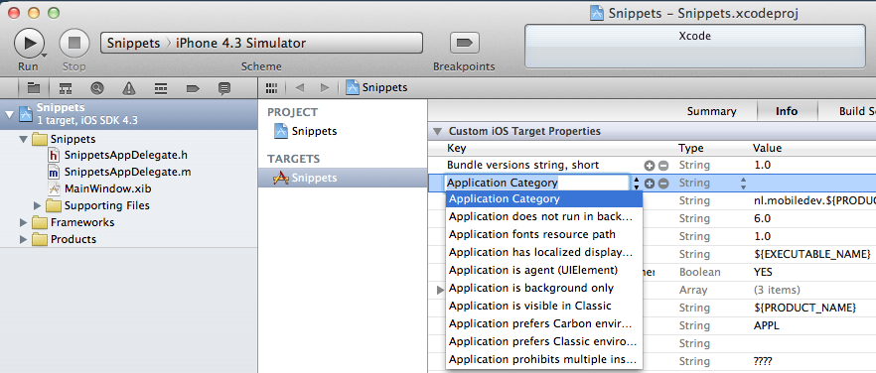The height and width of the screenshot is (373, 876).
Task: Click plus button on Bundle versions string row
Action: [650, 166]
